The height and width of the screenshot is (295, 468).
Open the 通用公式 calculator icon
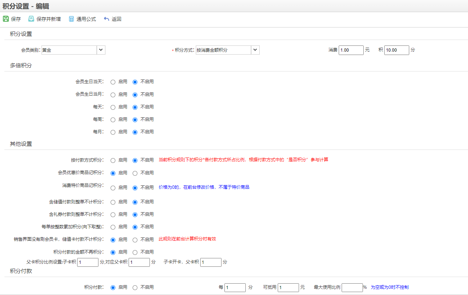pyautogui.click(x=71, y=19)
